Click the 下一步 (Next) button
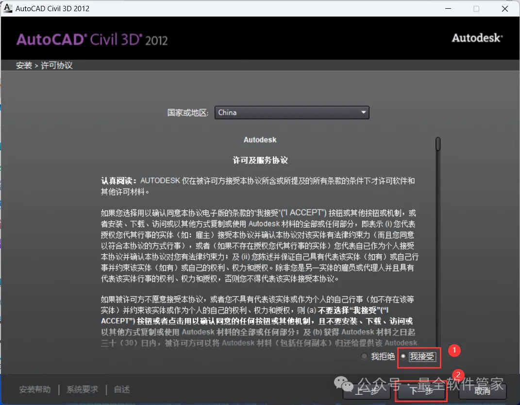 [421, 391]
